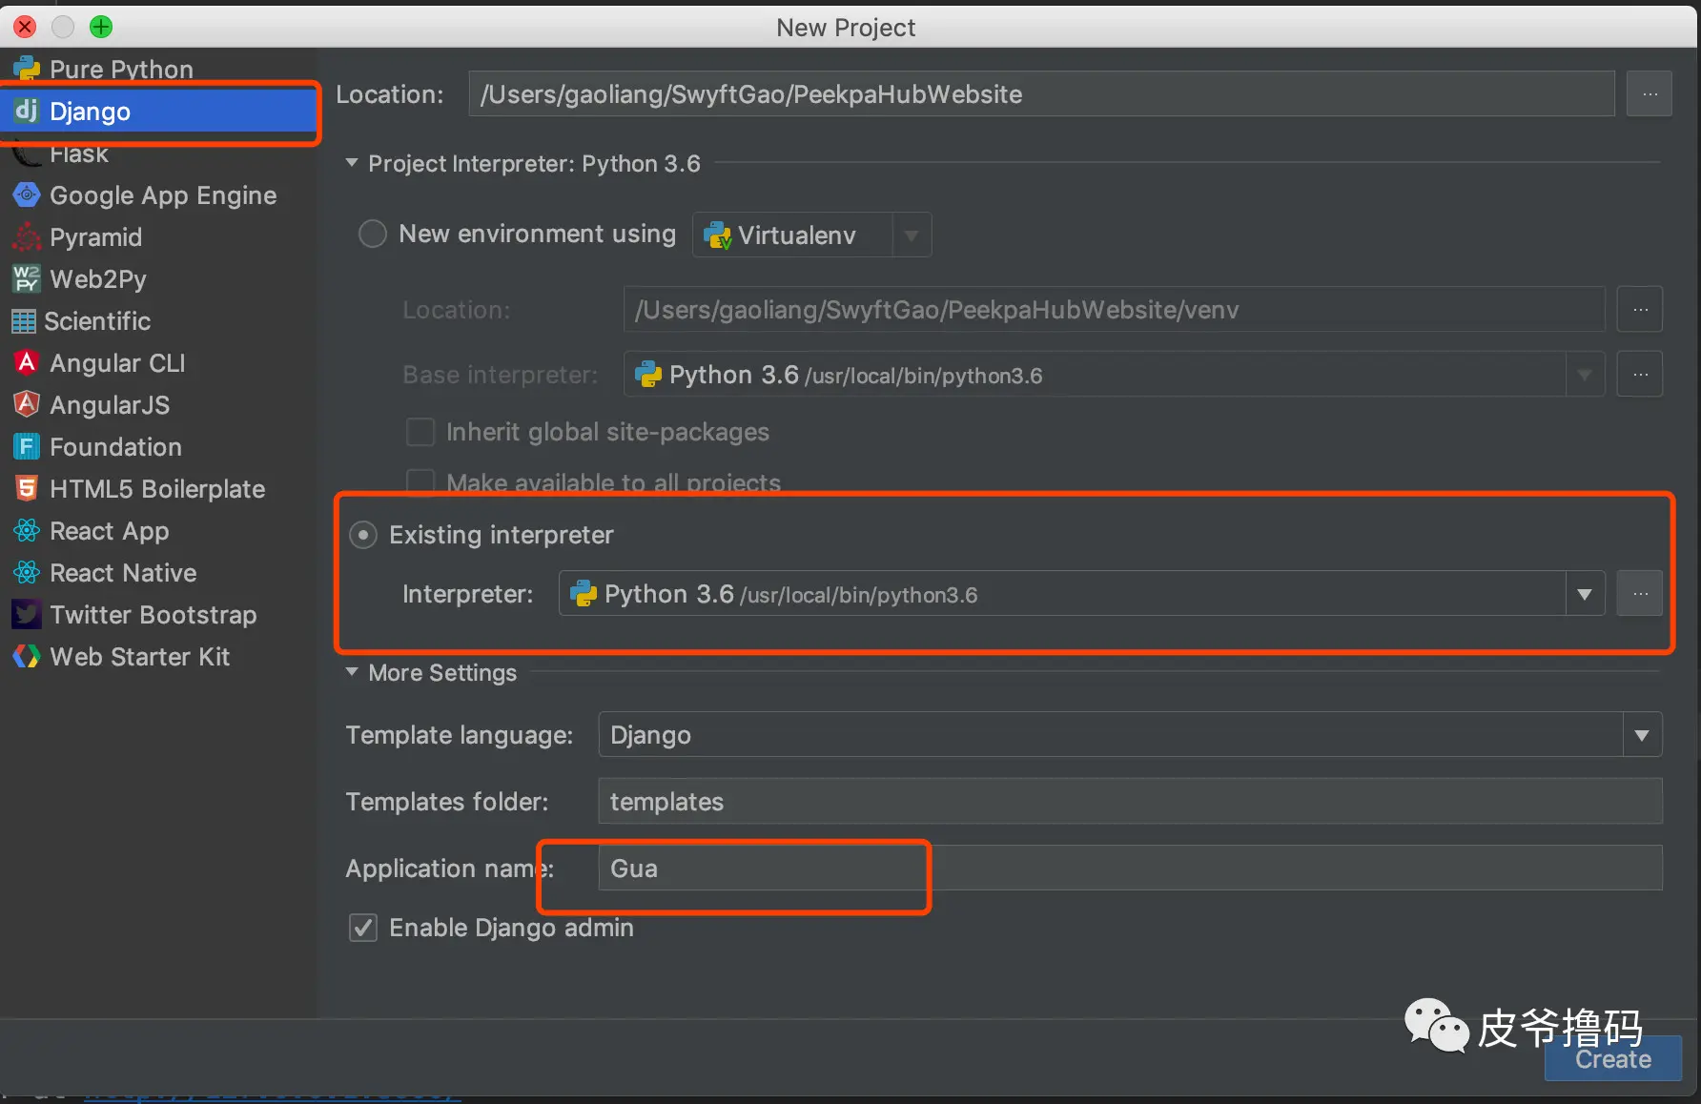Screen dimensions: 1701x1104
Task: Uncheck Enable Django admin checkbox
Action: pyautogui.click(x=363, y=928)
